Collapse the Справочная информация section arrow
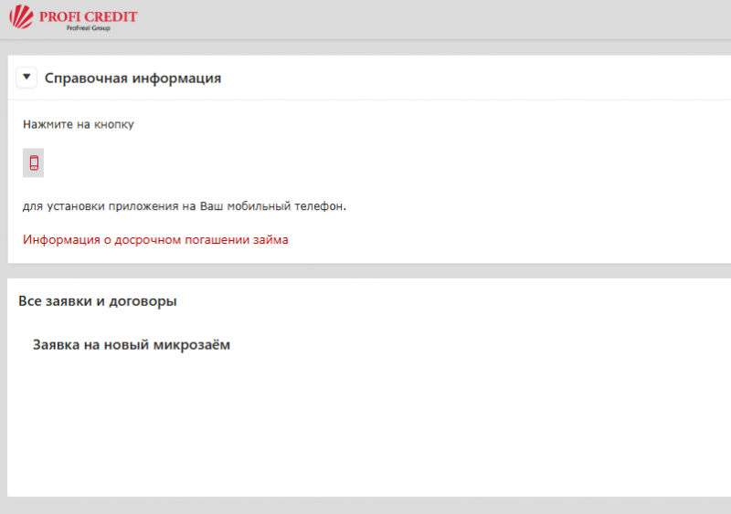This screenshot has height=514, width=731. (x=26, y=78)
